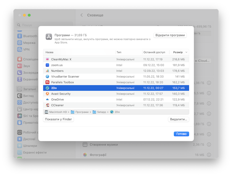Screen dimensions: 232x176
Task: Click the zoom.us app icon
Action: point(47,65)
